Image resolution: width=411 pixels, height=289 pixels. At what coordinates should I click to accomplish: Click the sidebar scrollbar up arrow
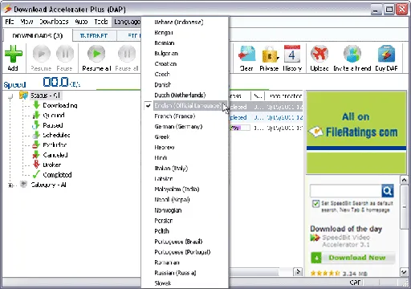tap(404, 180)
